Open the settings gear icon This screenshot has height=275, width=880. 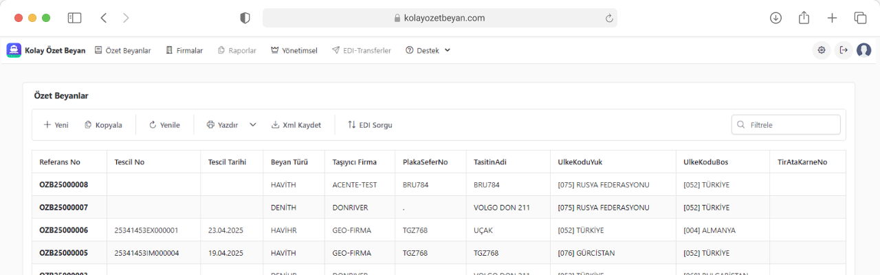click(x=822, y=50)
